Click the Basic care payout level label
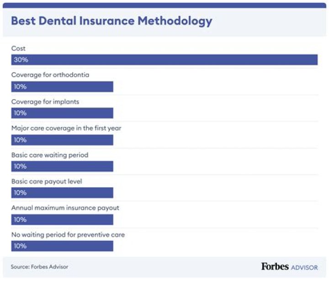This screenshot has height=281, width=329. 46,181
